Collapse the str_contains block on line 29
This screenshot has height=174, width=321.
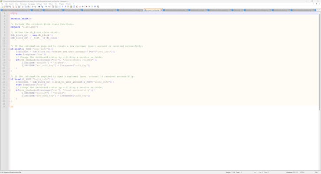pyautogui.click(x=10, y=90)
